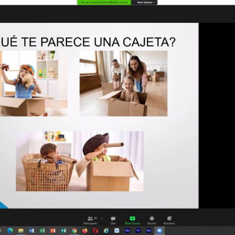Launch Word from the taskbar
Screen dimensions: 235x235
click(32, 230)
